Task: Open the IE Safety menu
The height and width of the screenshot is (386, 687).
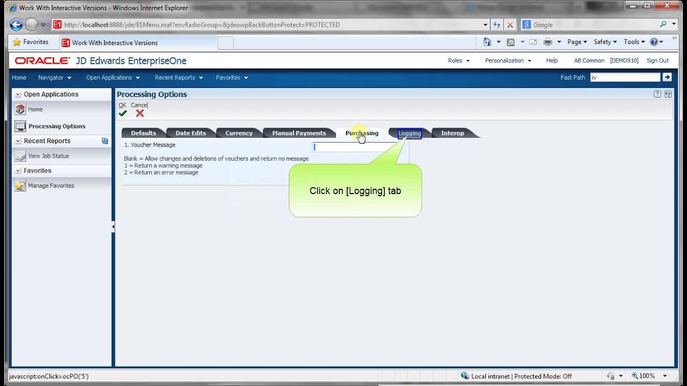Action: click(605, 42)
